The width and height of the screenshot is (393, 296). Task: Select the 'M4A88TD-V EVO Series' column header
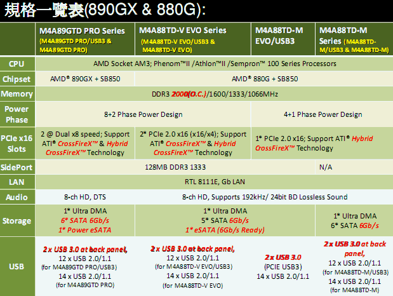coord(193,39)
